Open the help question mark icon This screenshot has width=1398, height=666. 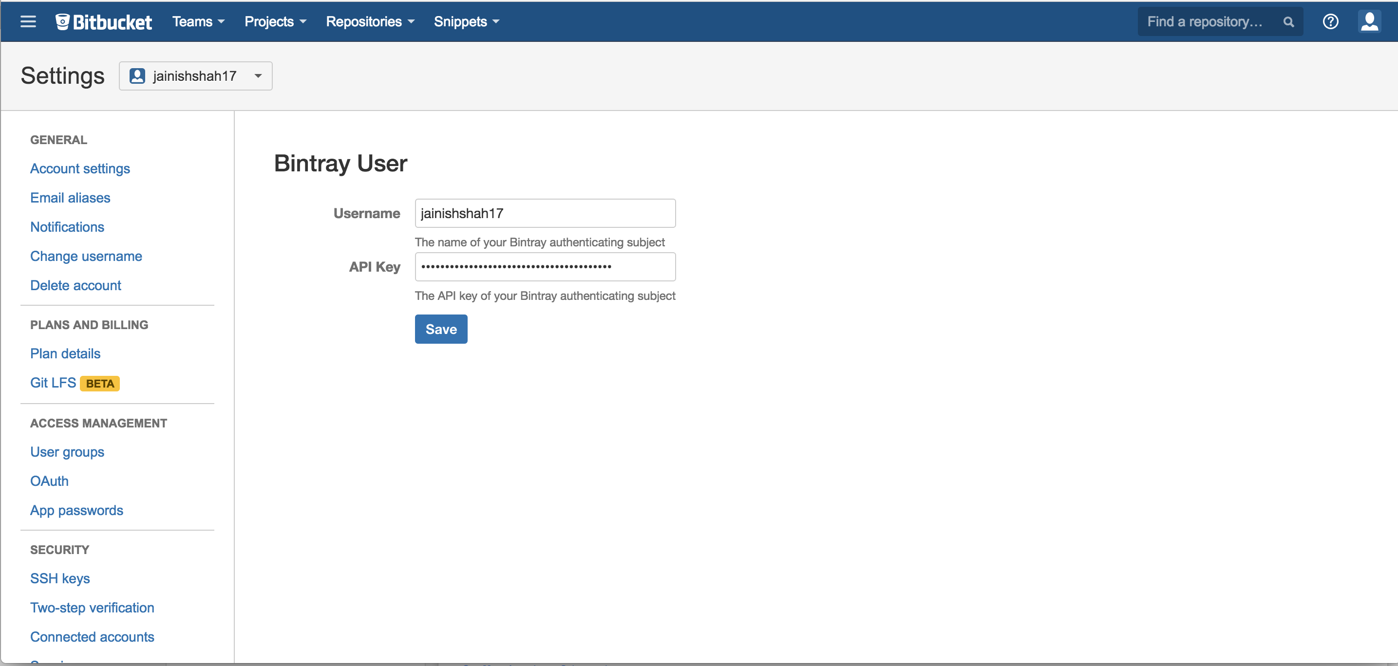click(1330, 22)
